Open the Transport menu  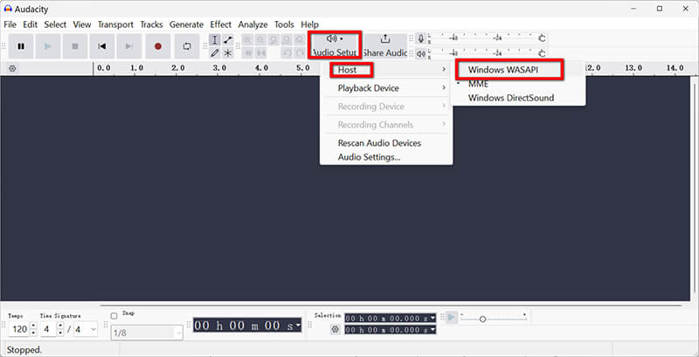[115, 24]
